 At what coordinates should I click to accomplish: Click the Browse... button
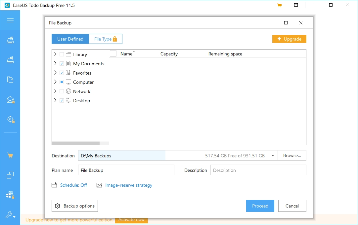click(292, 155)
